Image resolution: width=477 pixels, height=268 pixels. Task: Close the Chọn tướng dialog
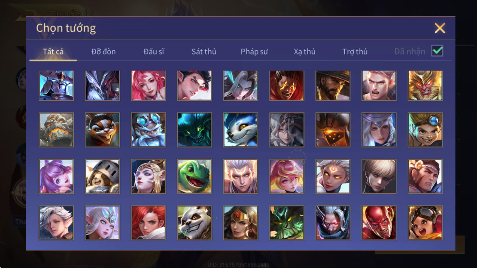click(440, 28)
